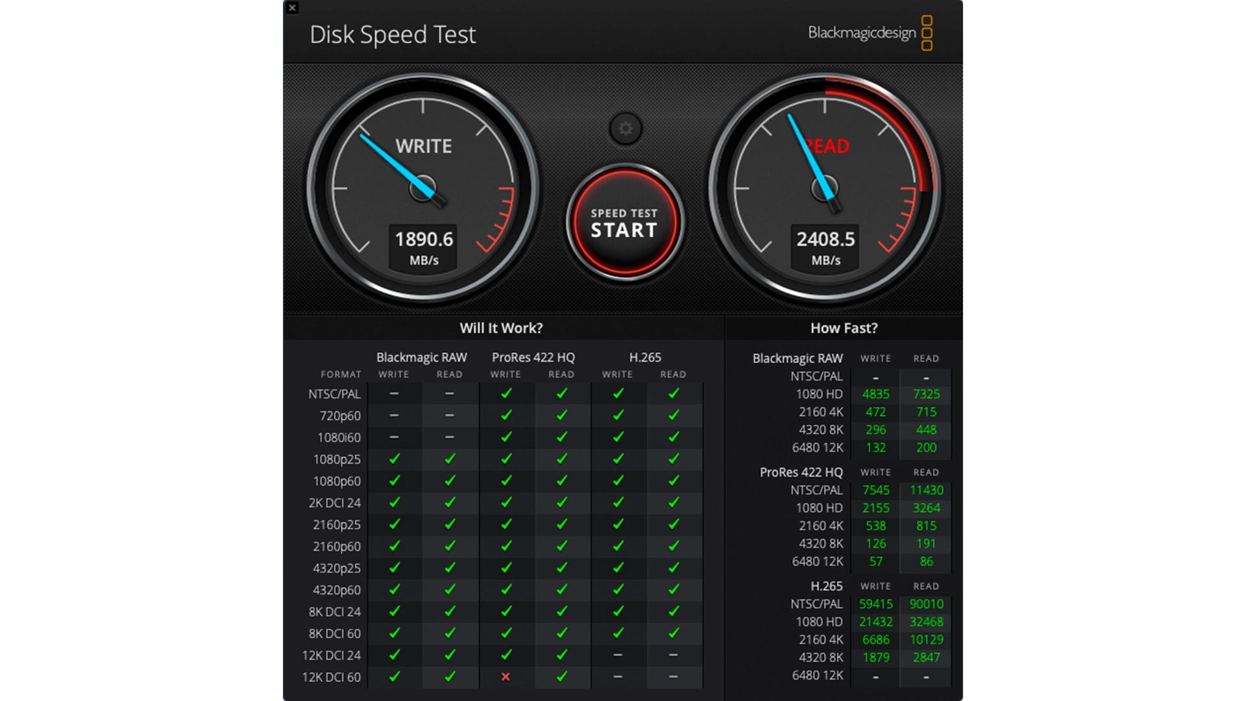The width and height of the screenshot is (1246, 701).
Task: Click 8K DCI 60 Blackmagic RAW read checkmark
Action: [450, 633]
